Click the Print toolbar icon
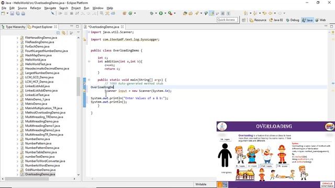 (x=23, y=14)
